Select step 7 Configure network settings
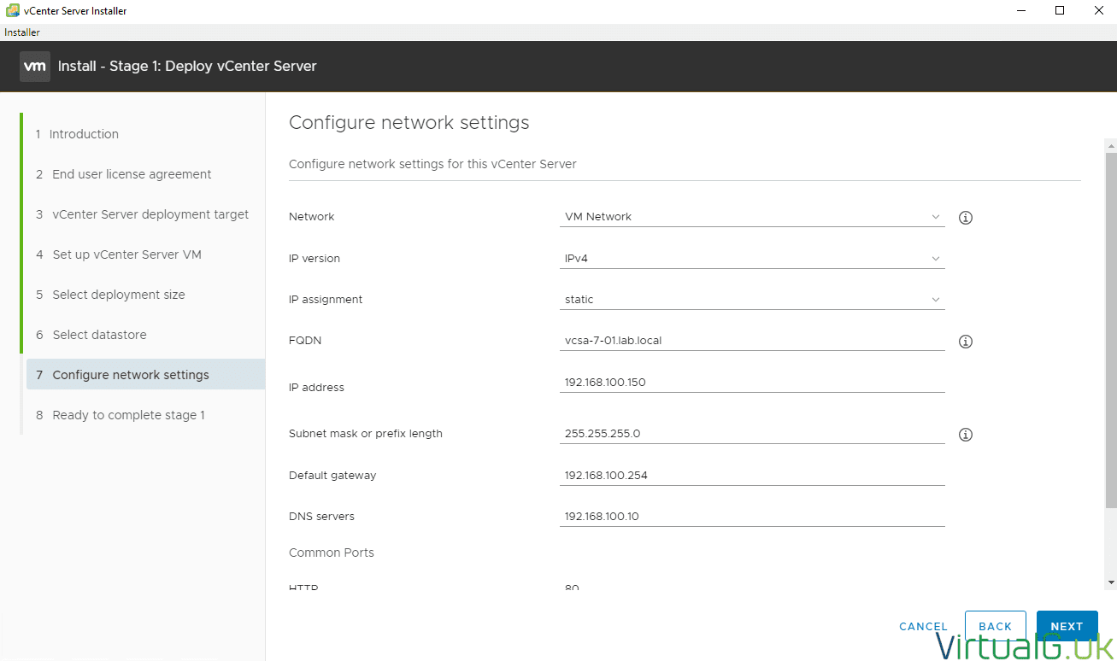 click(145, 374)
